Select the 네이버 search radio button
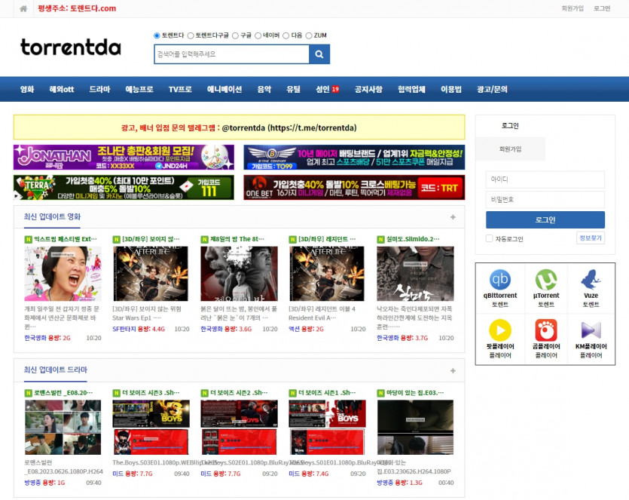This screenshot has height=500, width=629. [x=258, y=35]
